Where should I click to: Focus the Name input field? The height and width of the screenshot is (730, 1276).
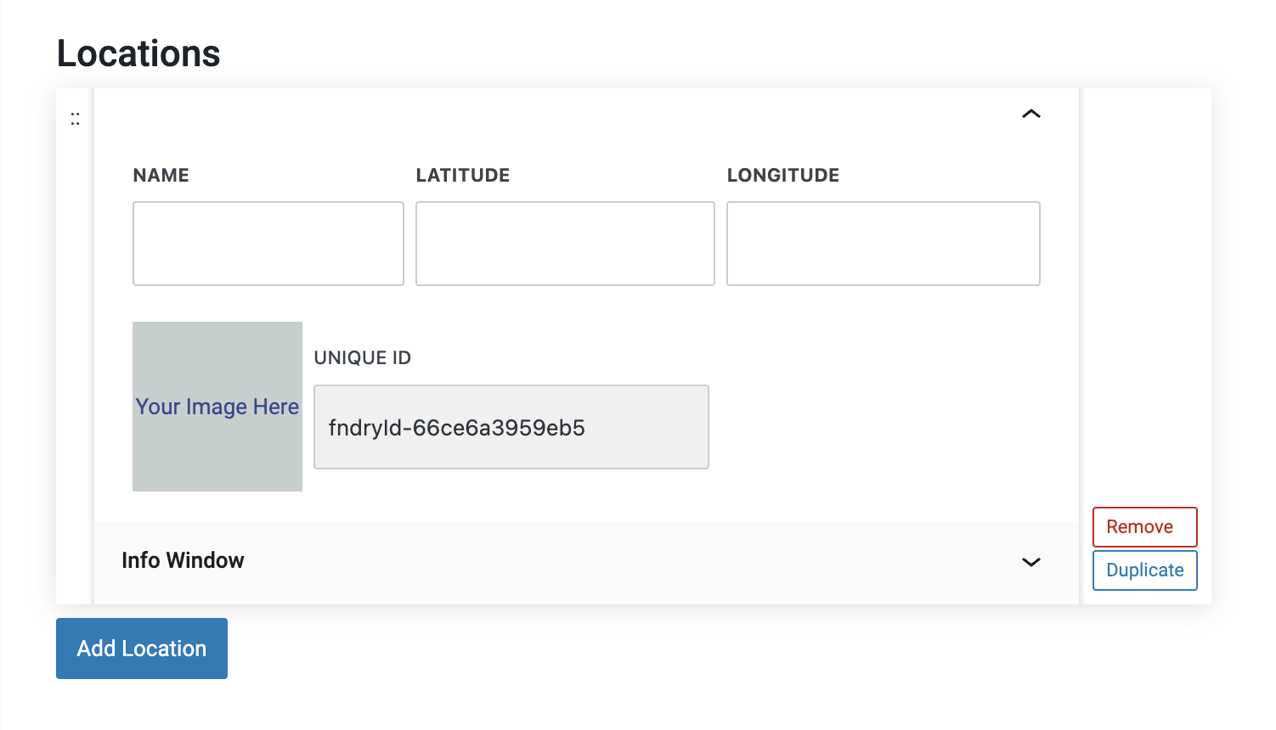point(268,244)
